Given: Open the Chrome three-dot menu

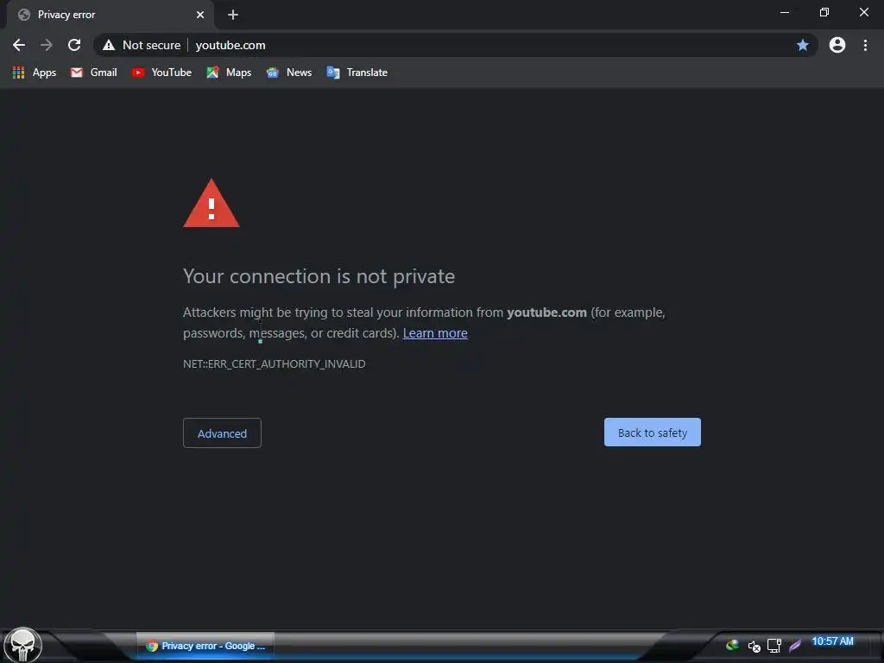Looking at the screenshot, I should (865, 45).
